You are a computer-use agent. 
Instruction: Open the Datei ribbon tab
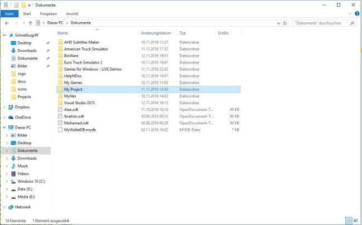pos(9,14)
